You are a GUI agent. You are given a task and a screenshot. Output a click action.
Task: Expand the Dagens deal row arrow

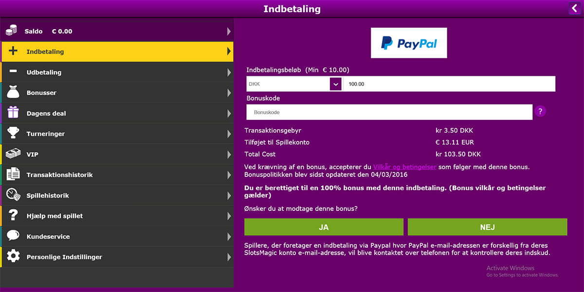(229, 113)
